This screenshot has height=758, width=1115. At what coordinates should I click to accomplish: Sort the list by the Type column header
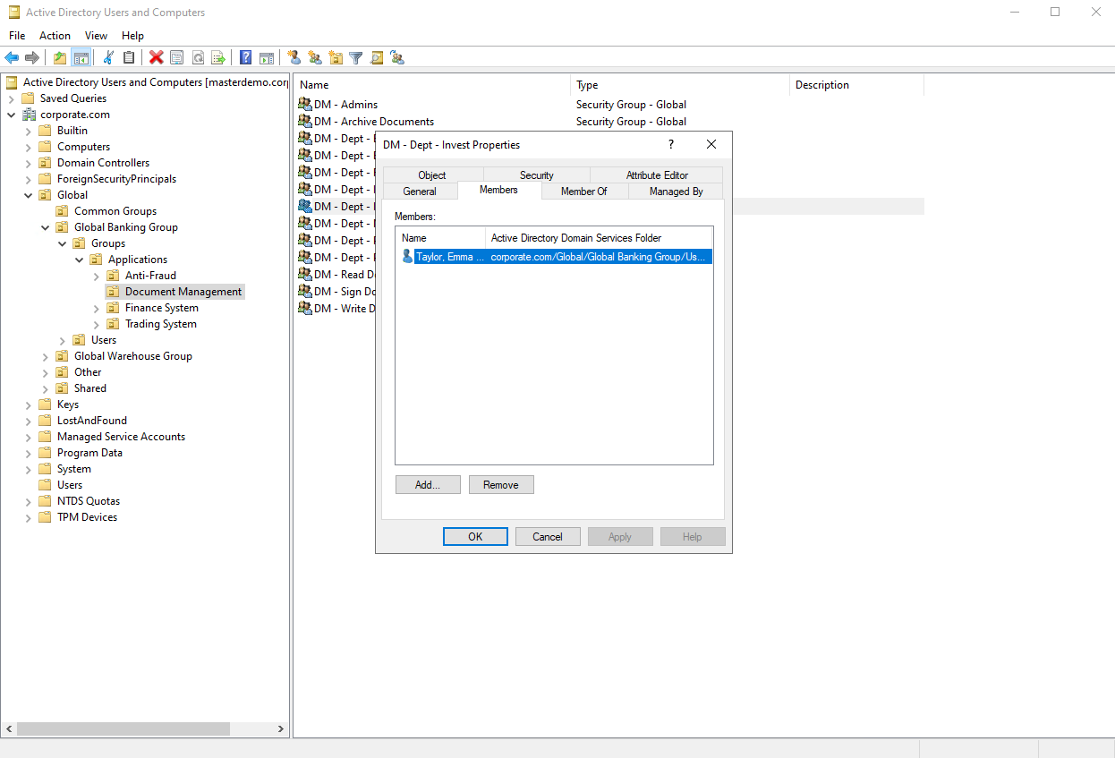[681, 85]
